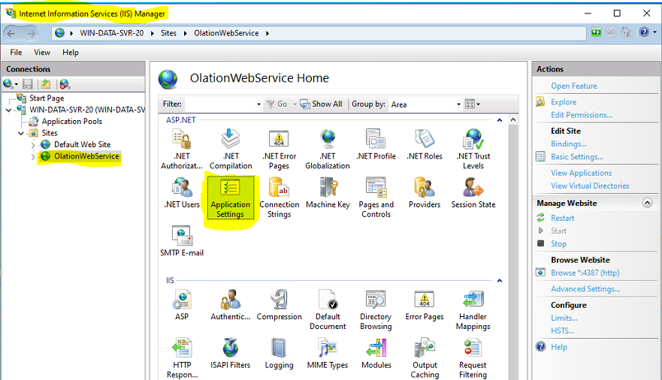
Task: Open the Session State feature
Action: [x=473, y=193]
